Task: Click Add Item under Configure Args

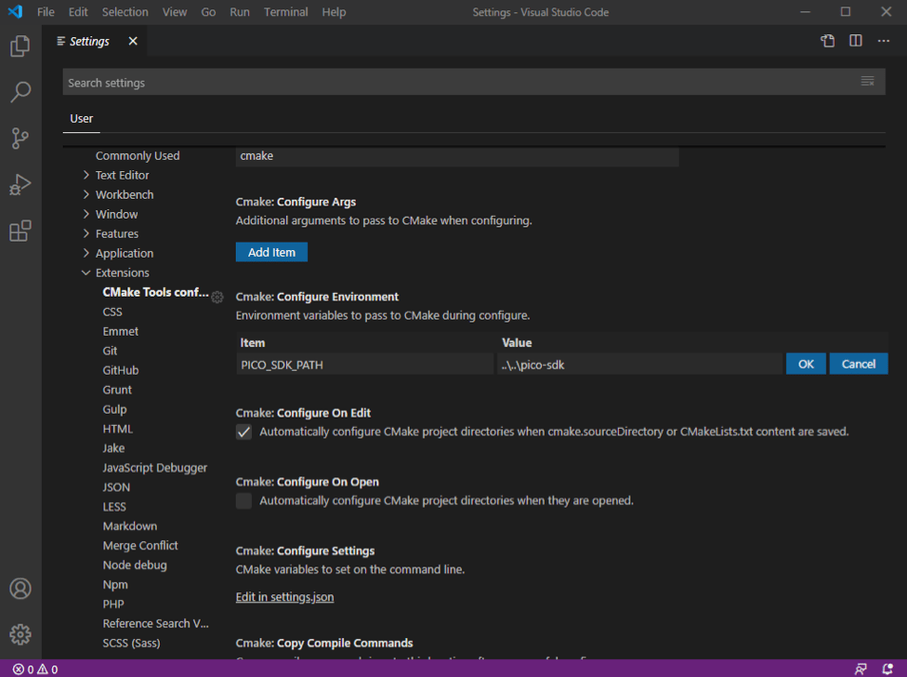Action: [x=271, y=252]
